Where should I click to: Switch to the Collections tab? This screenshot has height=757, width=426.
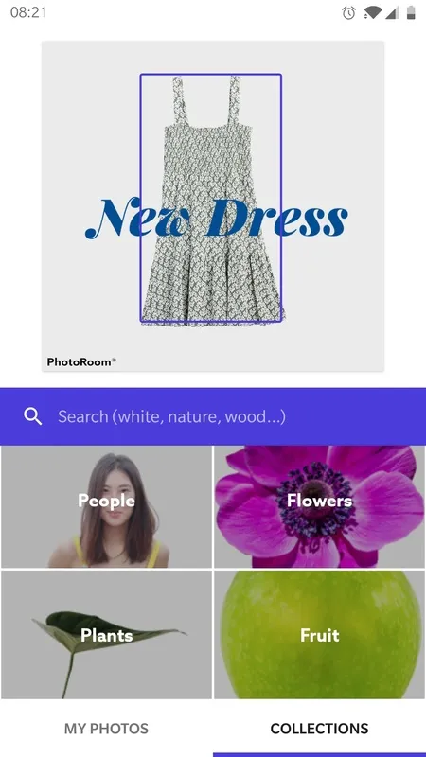[319, 728]
